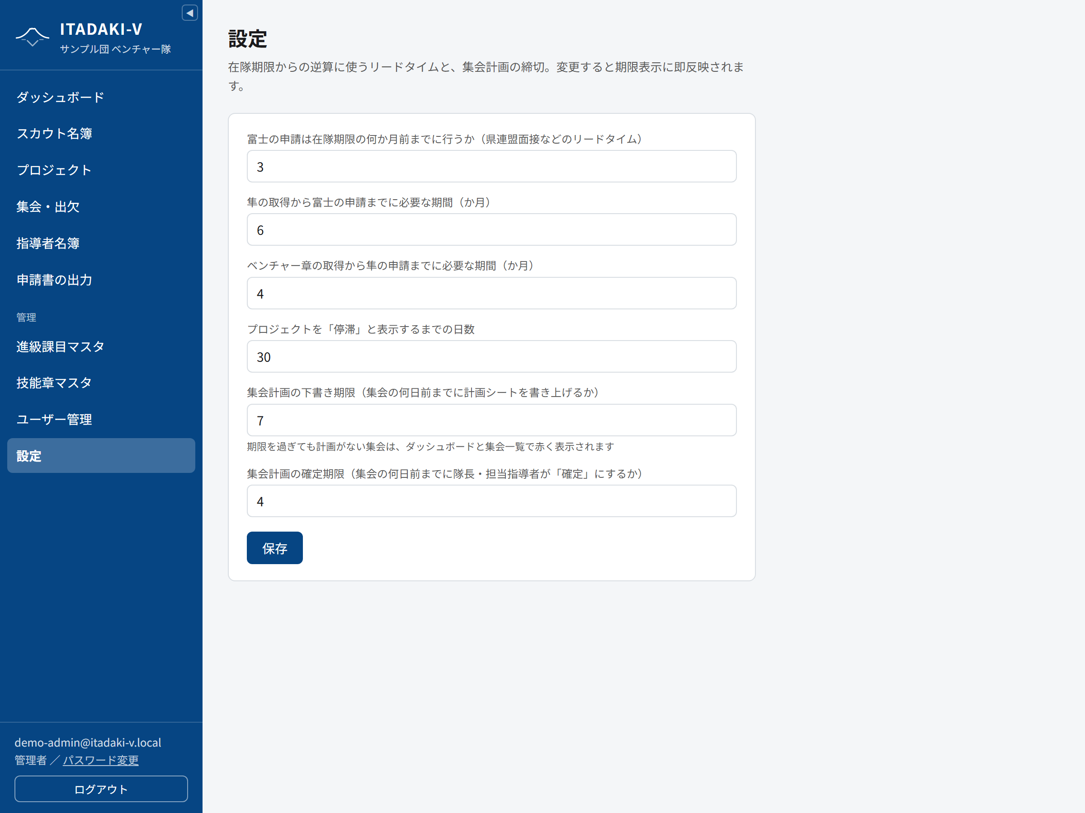The image size is (1085, 813).
Task: Navigate to 集会・出欠
Action: click(101, 207)
